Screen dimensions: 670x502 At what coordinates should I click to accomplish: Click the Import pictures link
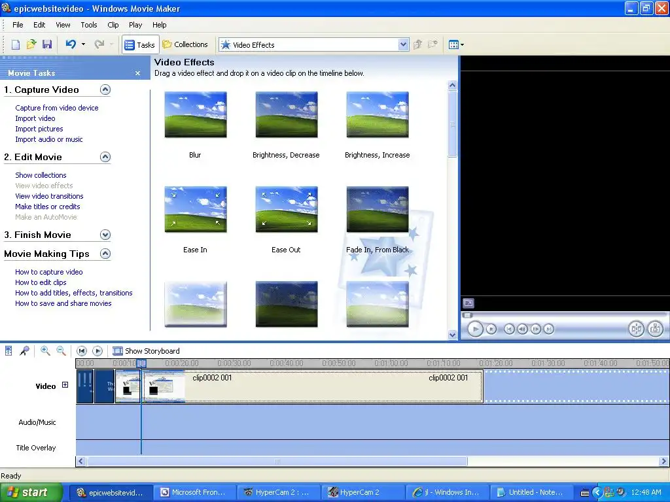[39, 129]
